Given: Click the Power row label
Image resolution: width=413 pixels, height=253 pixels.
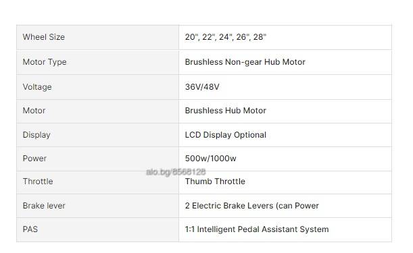Looking at the screenshot, I should pyautogui.click(x=34, y=159).
